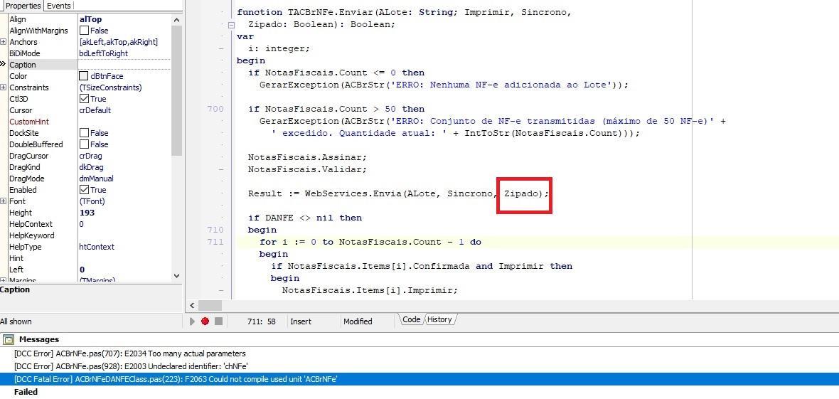Viewport: 839px width, 399px height.
Task: Click line number 700 in the gutter
Action: (x=215, y=109)
